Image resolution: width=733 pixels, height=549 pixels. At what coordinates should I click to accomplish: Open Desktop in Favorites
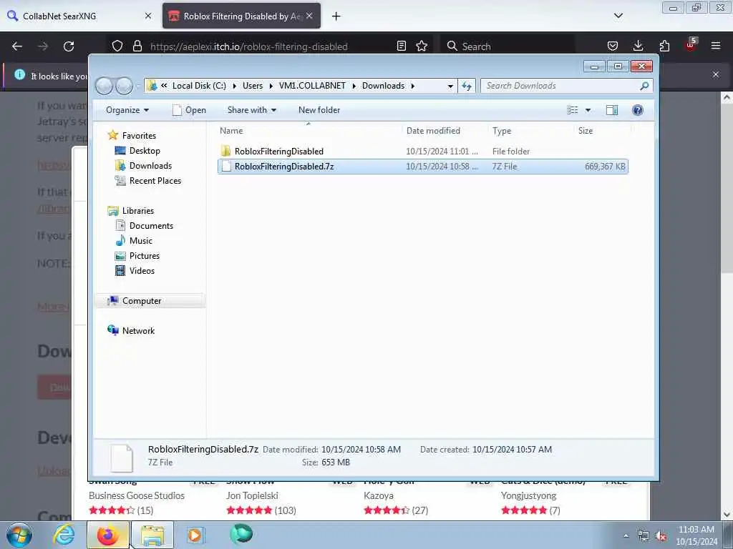145,151
